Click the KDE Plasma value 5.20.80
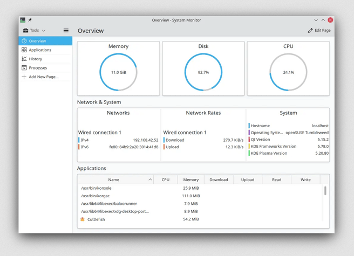 [x=322, y=153]
